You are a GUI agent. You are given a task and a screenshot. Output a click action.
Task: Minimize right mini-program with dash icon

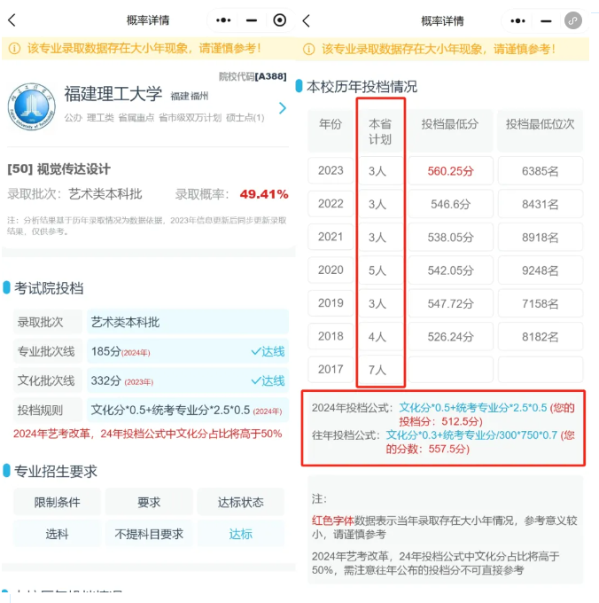[546, 21]
